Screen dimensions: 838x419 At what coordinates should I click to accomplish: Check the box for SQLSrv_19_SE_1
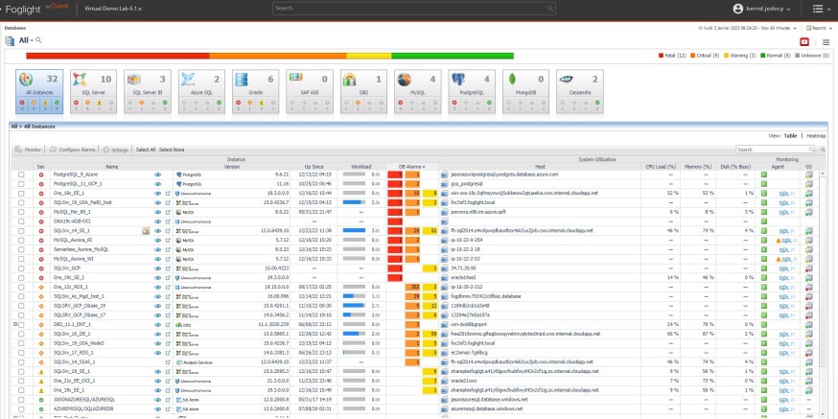(x=21, y=371)
